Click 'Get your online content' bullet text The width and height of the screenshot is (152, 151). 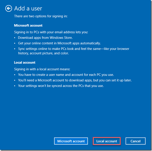[x=59, y=43]
